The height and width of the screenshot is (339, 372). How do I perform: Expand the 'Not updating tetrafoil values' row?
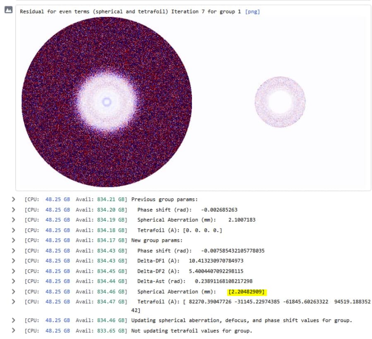pyautogui.click(x=14, y=330)
